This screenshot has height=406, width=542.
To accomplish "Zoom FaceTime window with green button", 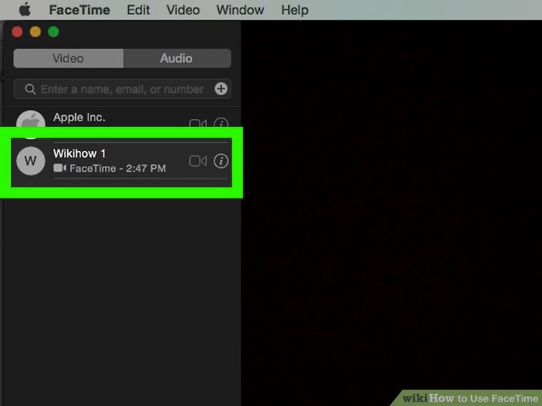I will click(54, 32).
